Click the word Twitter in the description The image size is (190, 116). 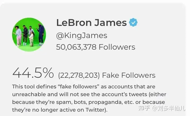coord(95,110)
